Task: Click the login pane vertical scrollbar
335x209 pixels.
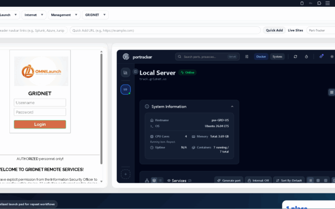Action: tap(101, 109)
